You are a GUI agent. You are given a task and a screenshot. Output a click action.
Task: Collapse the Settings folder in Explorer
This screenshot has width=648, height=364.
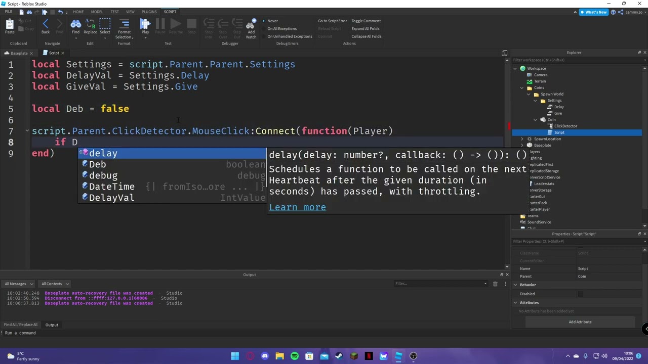(x=535, y=101)
